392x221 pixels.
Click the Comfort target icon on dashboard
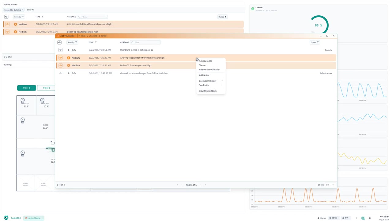click(x=253, y=9)
